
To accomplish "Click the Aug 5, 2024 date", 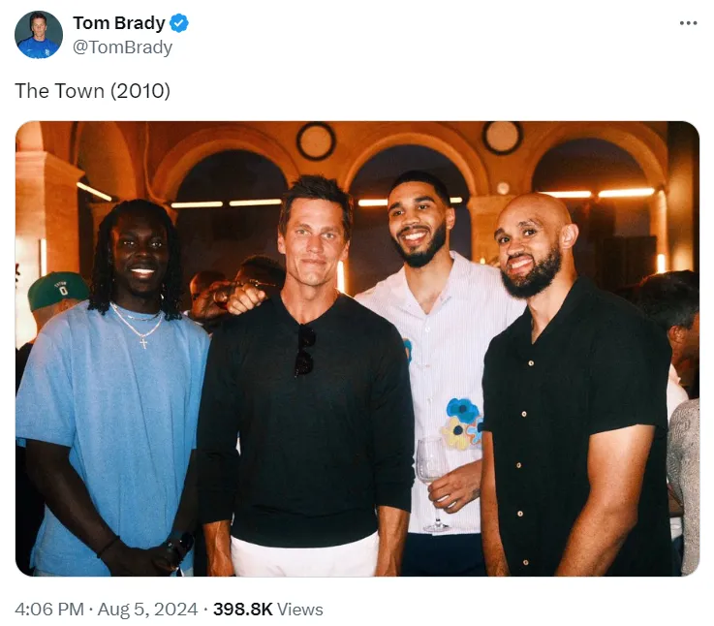I will point(147,609).
